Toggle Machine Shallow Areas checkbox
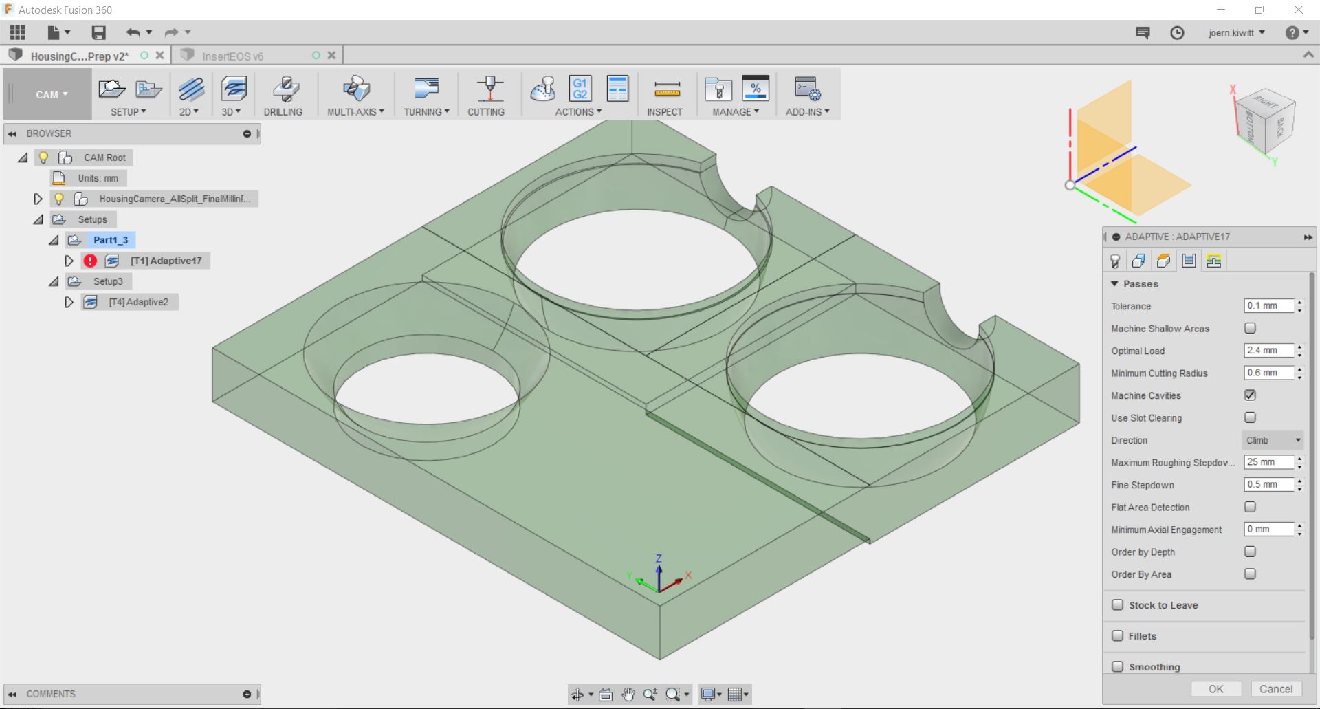1320x709 pixels. (x=1250, y=328)
